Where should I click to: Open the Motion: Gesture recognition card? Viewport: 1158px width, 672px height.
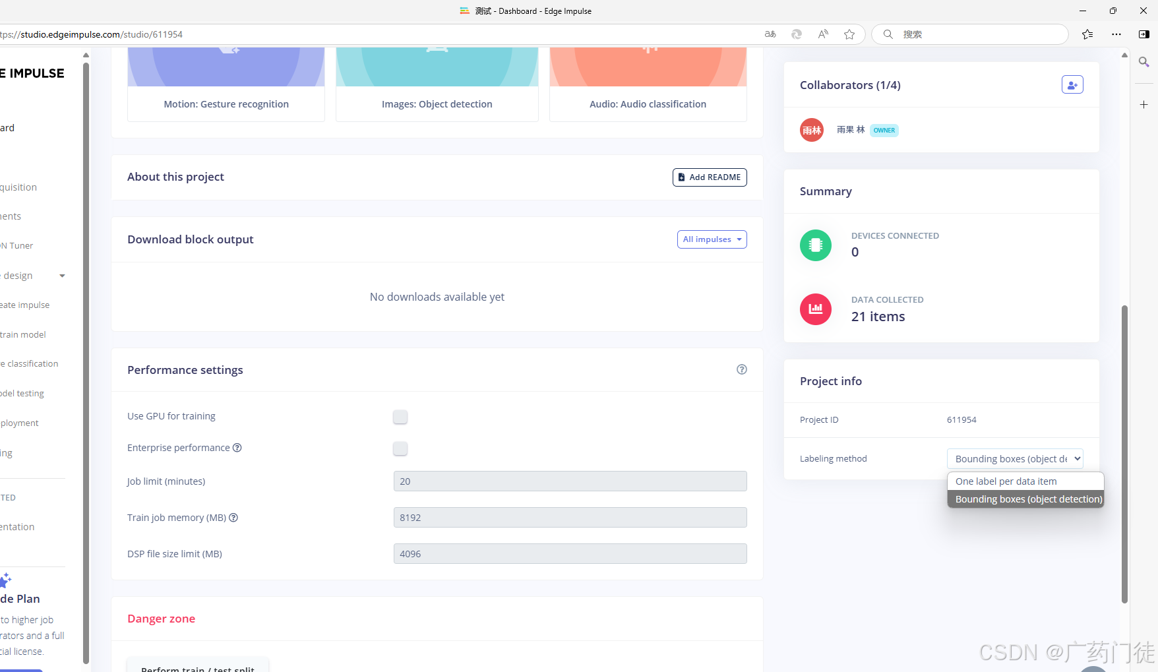pos(226,84)
